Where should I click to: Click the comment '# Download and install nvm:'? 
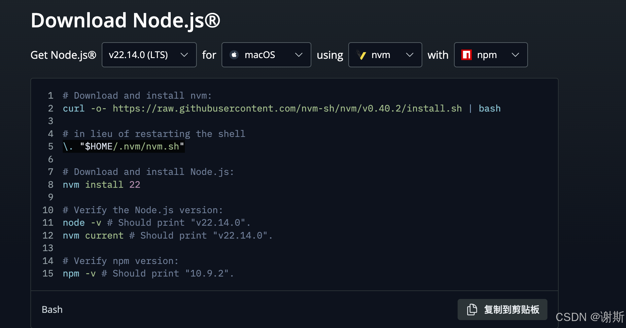point(137,96)
